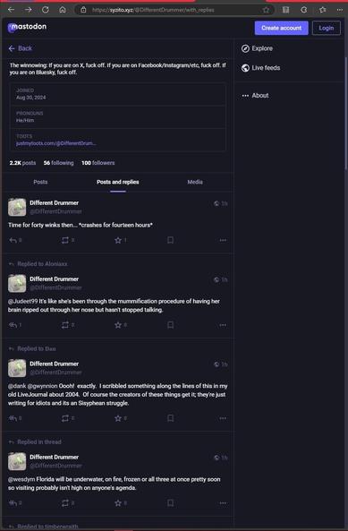Image resolution: width=348 pixels, height=531 pixels.
Task: Bookmark this page using the address bar star
Action: [x=267, y=10]
